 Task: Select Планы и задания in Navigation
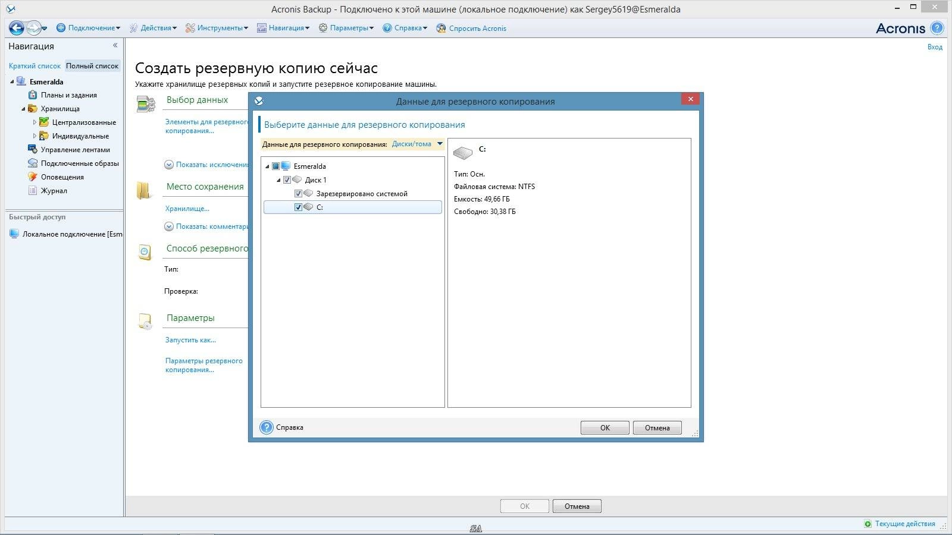(x=68, y=95)
